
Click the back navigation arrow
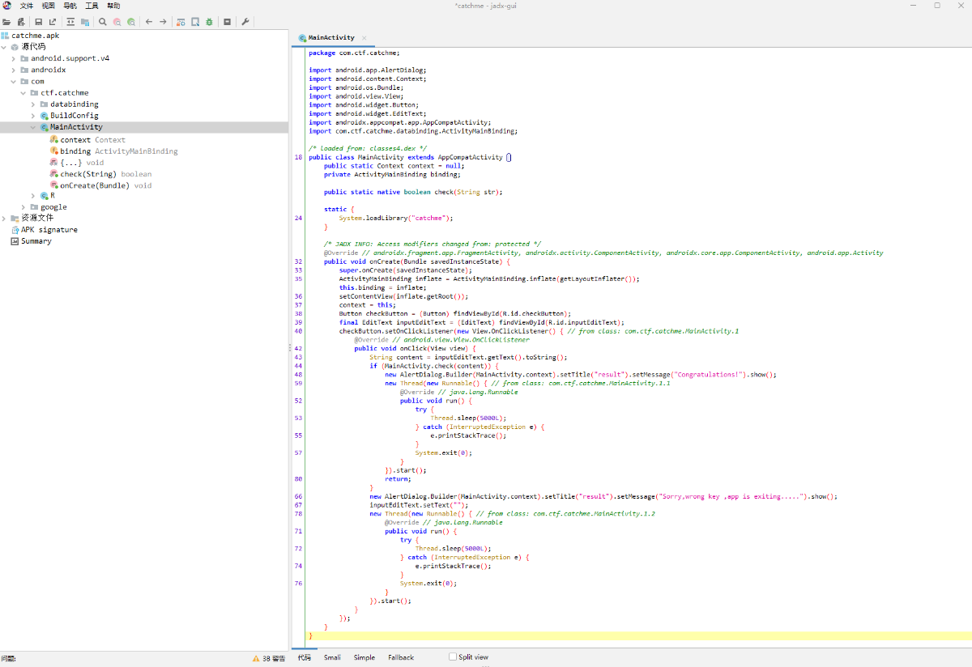click(149, 22)
